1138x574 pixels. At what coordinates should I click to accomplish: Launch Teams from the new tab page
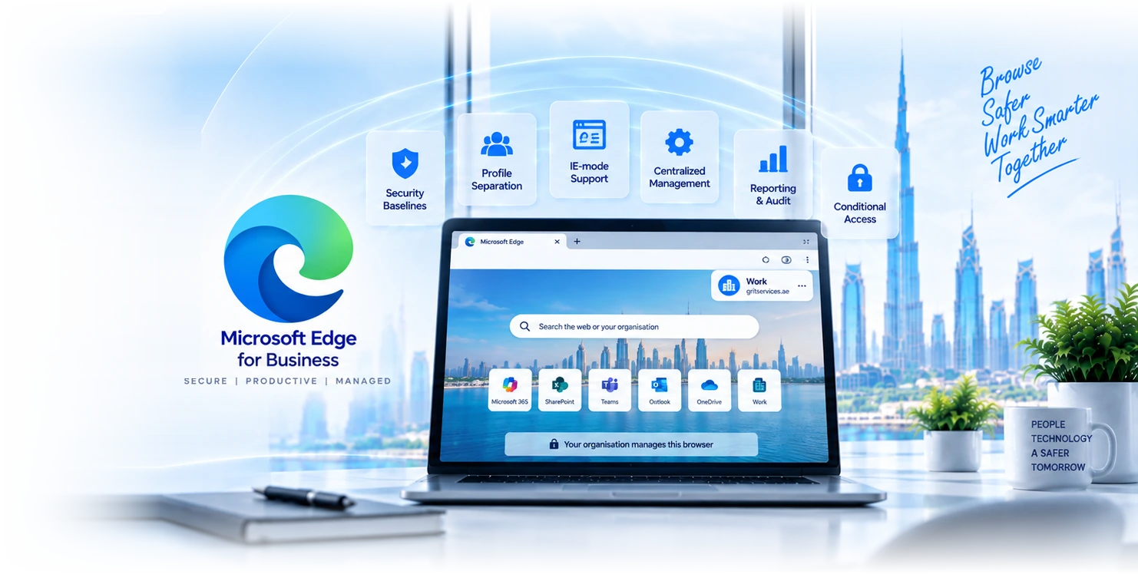(x=610, y=390)
